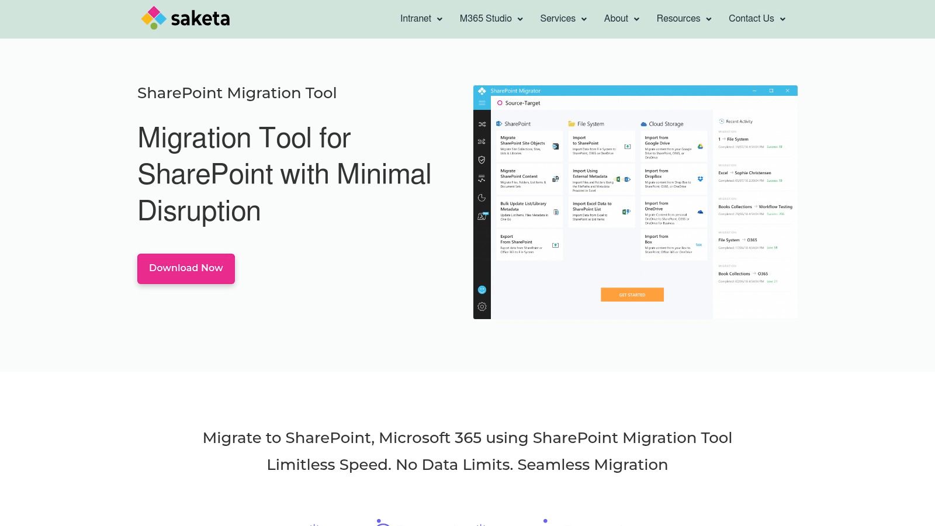Click the DropBox icon on its import card
935x526 pixels.
tap(700, 178)
